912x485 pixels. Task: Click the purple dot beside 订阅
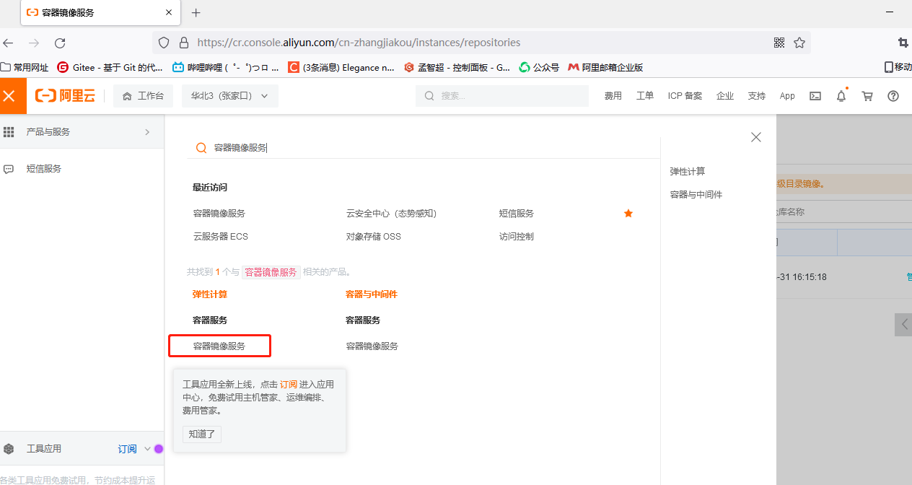(x=159, y=449)
